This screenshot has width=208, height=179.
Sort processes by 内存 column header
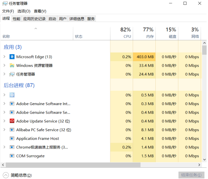click(144, 33)
